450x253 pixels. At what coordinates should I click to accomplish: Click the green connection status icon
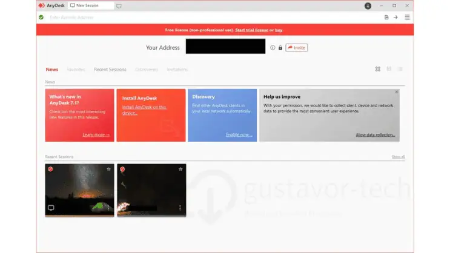41,17
